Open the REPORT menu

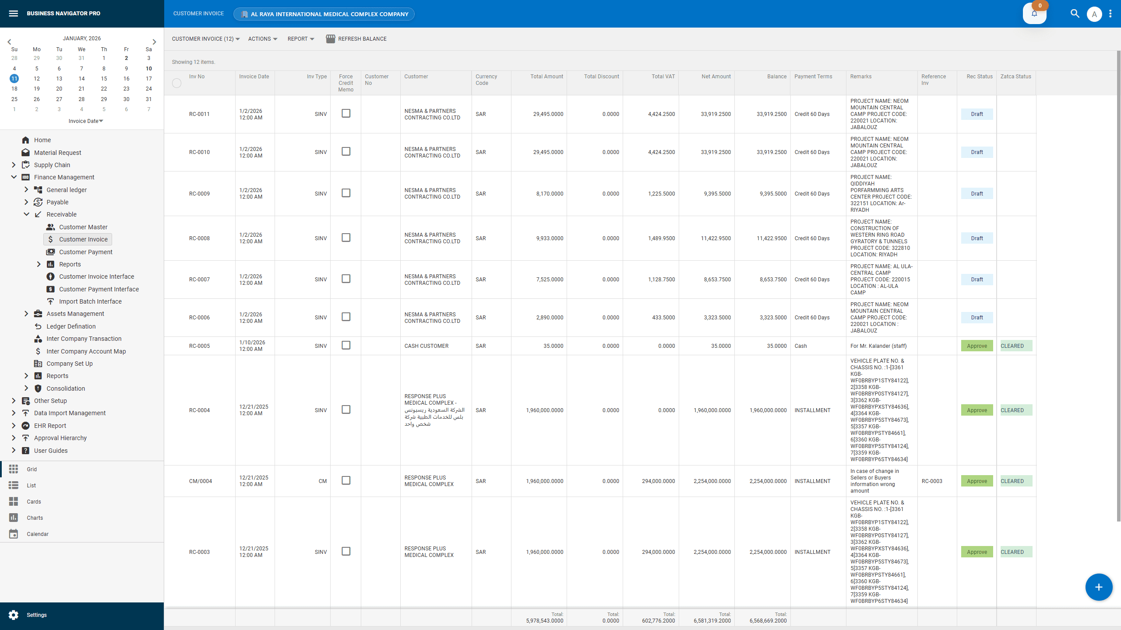pos(300,38)
